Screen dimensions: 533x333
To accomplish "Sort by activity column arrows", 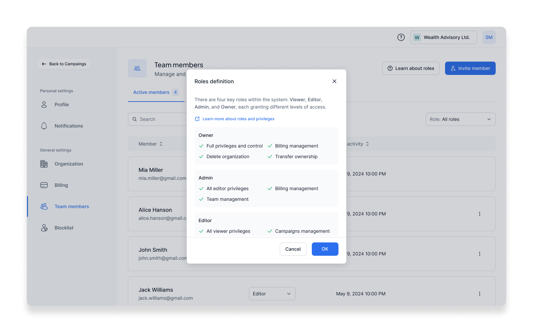I will pyautogui.click(x=367, y=144).
